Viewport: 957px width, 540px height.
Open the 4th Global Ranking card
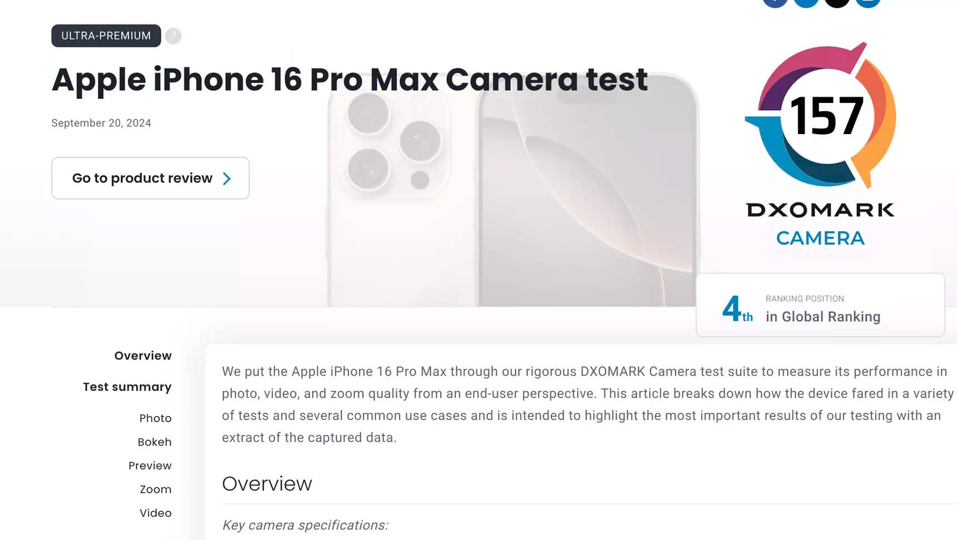pos(820,305)
